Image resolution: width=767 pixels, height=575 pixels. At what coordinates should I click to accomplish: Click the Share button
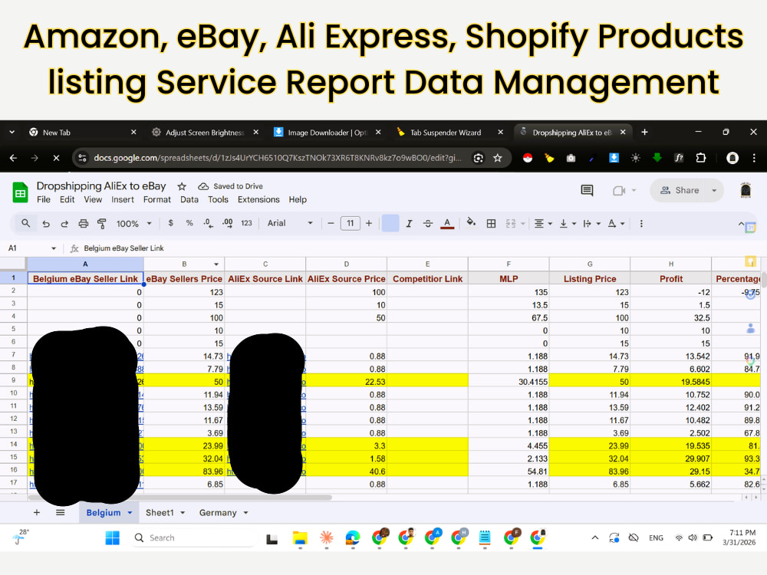coord(680,190)
